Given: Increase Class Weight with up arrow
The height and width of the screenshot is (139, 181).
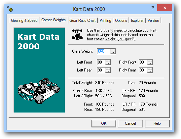Looking at the screenshot, I should tap(113, 50).
